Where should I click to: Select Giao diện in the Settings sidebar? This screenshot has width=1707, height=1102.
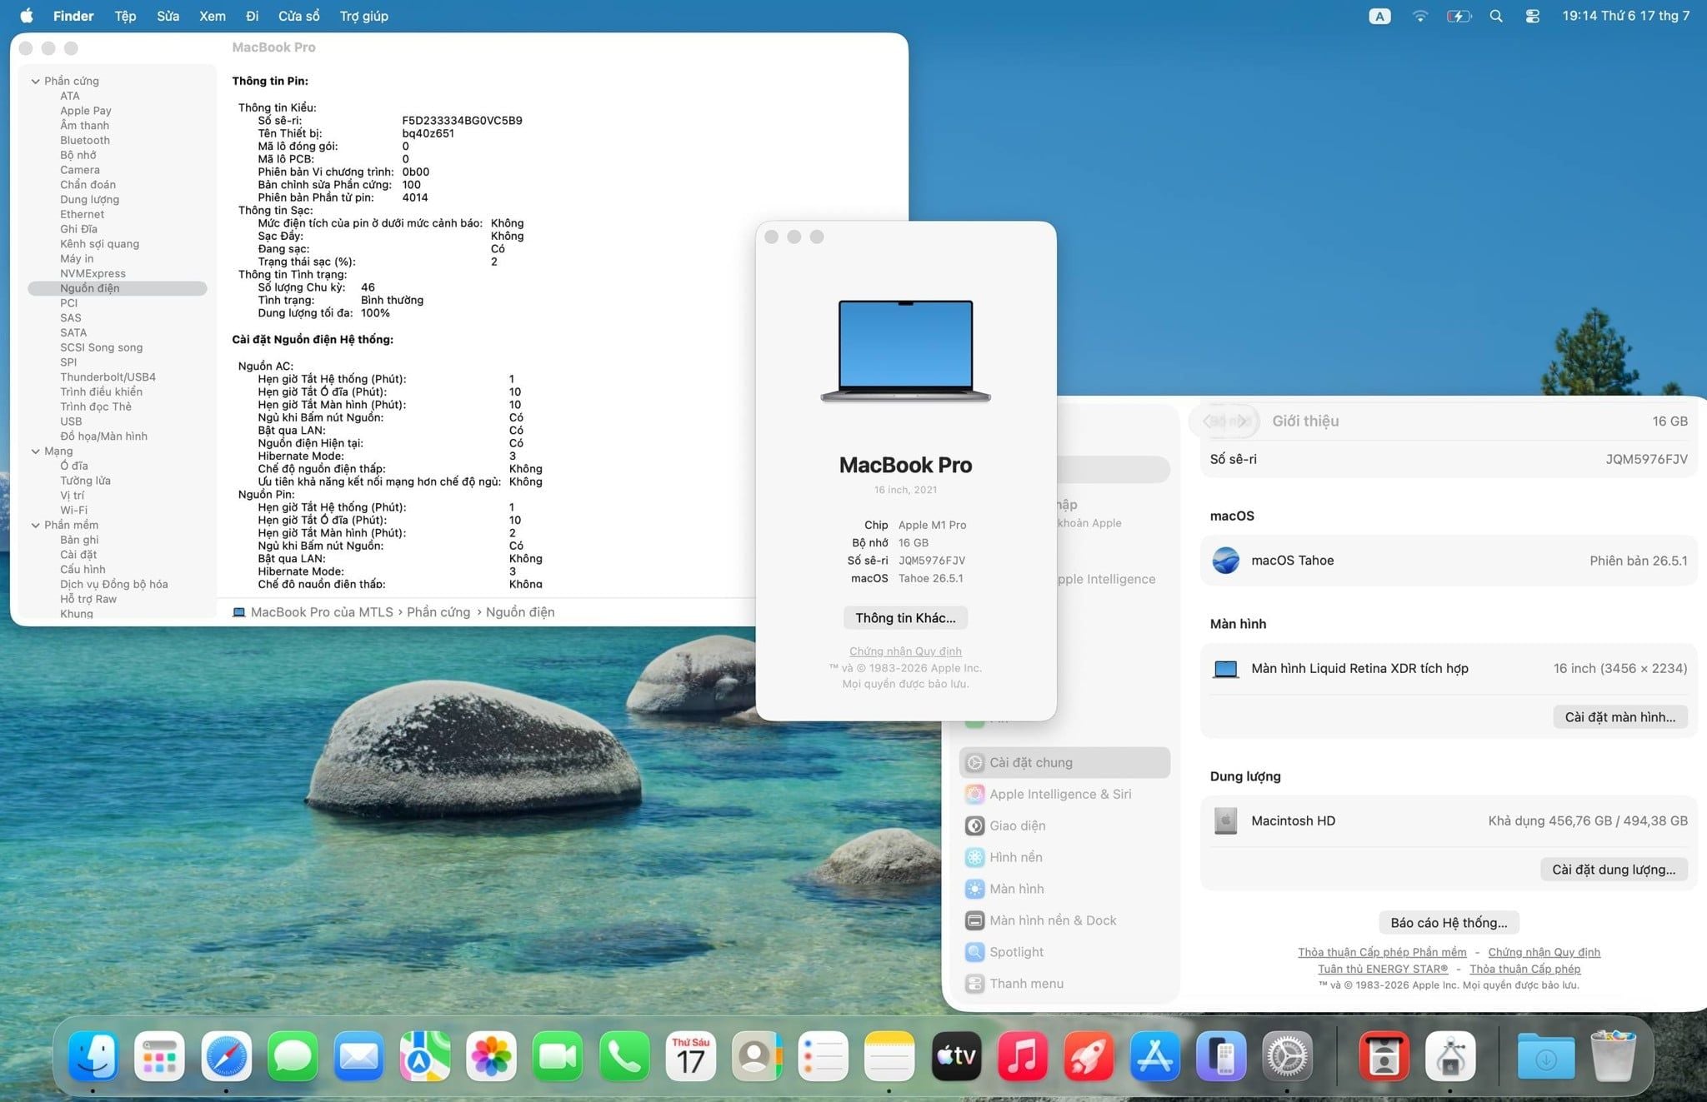[1064, 825]
